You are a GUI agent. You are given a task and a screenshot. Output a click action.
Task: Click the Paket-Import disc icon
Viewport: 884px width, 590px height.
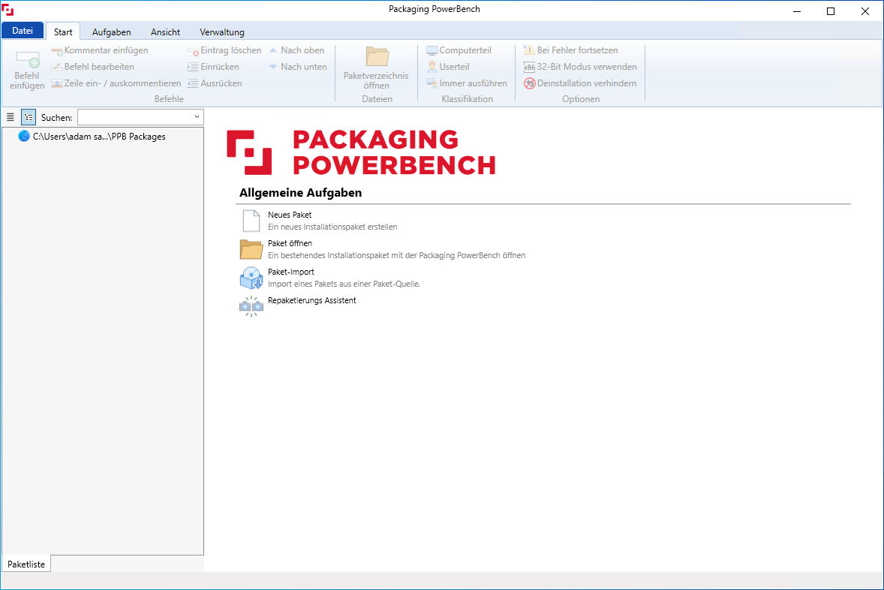251,278
